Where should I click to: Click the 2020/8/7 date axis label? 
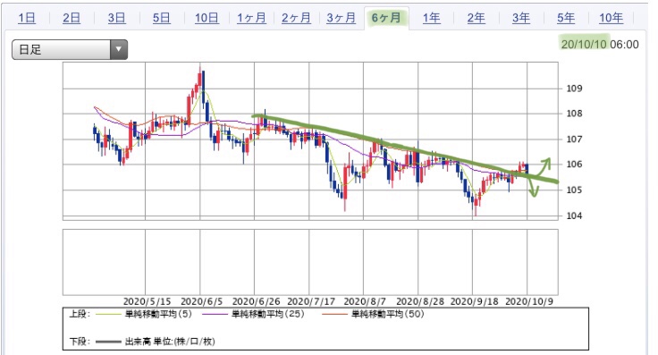pyautogui.click(x=364, y=301)
